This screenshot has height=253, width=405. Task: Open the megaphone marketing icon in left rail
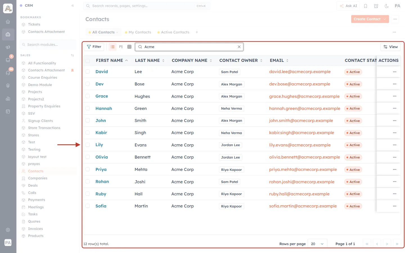(x=8, y=47)
